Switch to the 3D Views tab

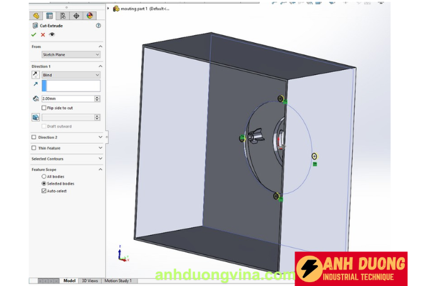(x=90, y=280)
